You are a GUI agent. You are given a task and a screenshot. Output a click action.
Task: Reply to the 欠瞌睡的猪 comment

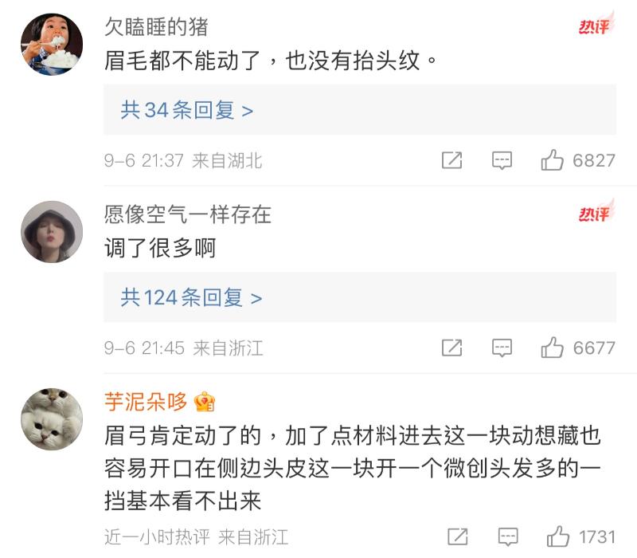[502, 160]
